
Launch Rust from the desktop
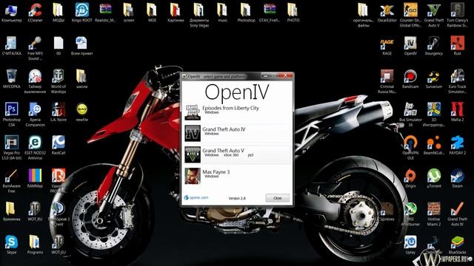pos(458,46)
